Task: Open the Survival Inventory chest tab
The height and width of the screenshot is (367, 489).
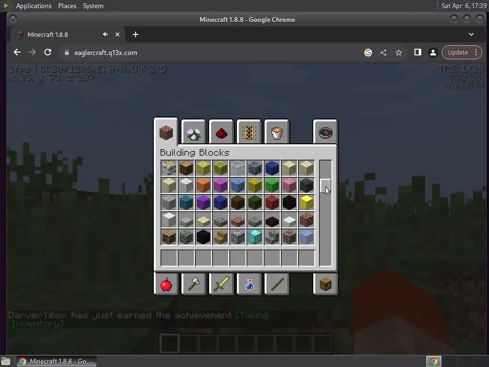Action: pyautogui.click(x=325, y=284)
